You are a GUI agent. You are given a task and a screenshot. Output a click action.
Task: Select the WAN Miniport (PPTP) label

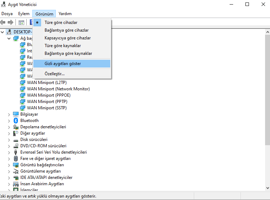[x=47, y=102]
